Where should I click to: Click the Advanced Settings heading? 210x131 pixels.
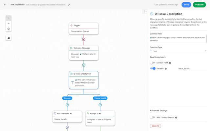(158, 111)
